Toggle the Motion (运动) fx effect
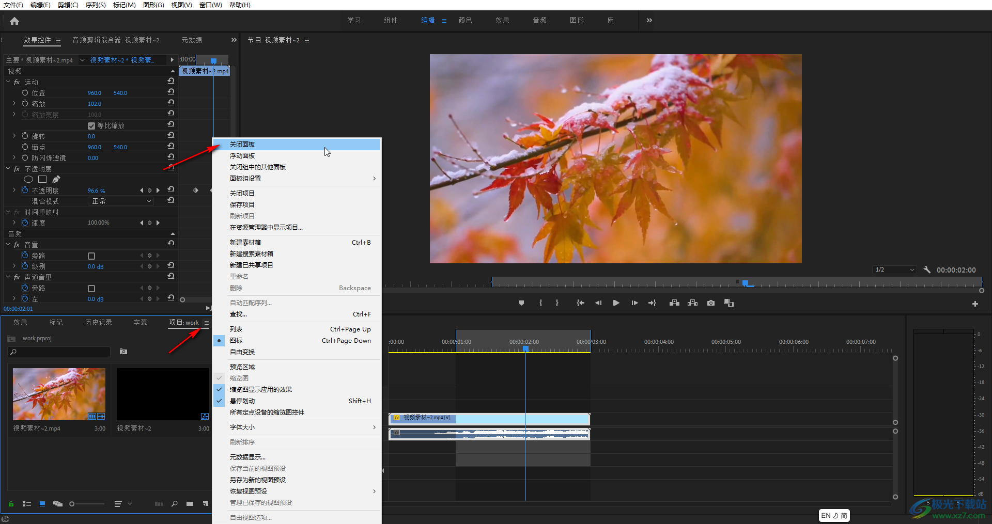Viewport: 992px width, 524px height. (x=17, y=82)
